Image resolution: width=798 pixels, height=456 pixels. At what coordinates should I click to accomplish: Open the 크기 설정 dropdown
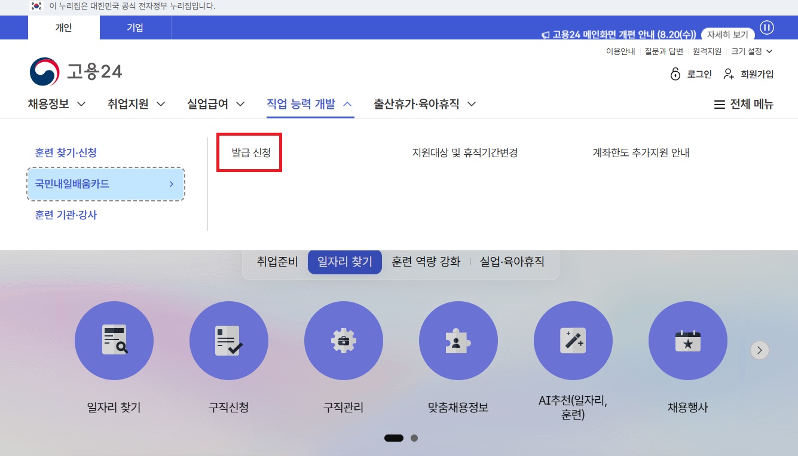pos(751,51)
